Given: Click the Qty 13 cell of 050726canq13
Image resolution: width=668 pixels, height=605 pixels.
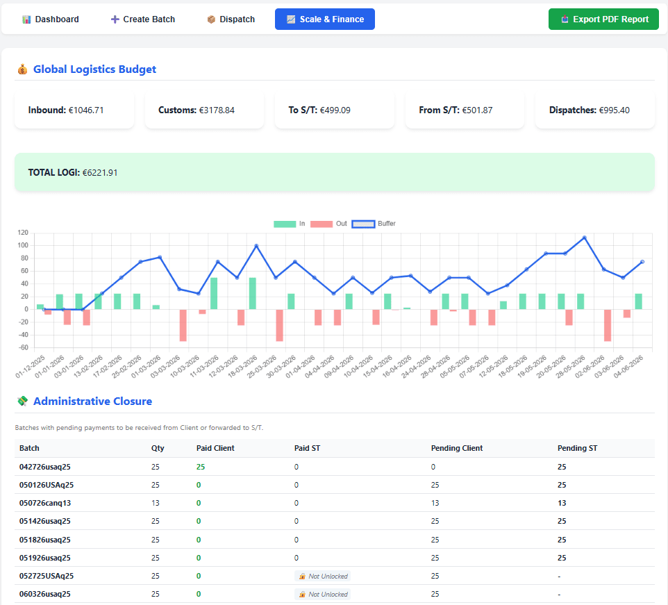Looking at the screenshot, I should coord(156,503).
